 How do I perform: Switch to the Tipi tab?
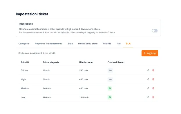click(x=118, y=44)
